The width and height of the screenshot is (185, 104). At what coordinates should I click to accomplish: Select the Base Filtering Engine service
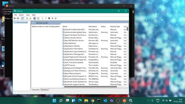[95, 73]
